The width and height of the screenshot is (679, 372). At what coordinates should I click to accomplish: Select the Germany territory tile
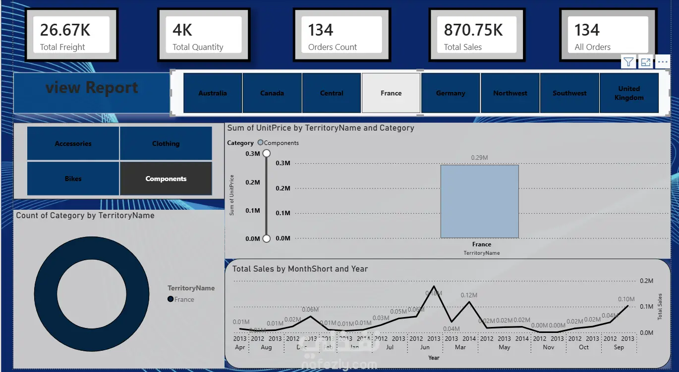point(451,93)
